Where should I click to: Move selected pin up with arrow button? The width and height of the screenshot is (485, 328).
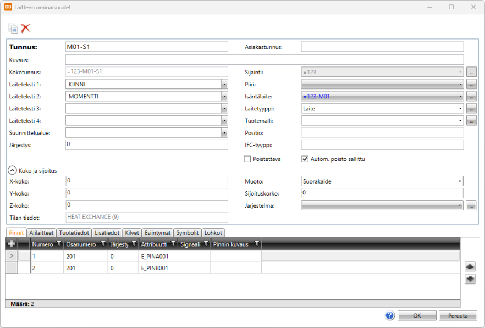(470, 266)
